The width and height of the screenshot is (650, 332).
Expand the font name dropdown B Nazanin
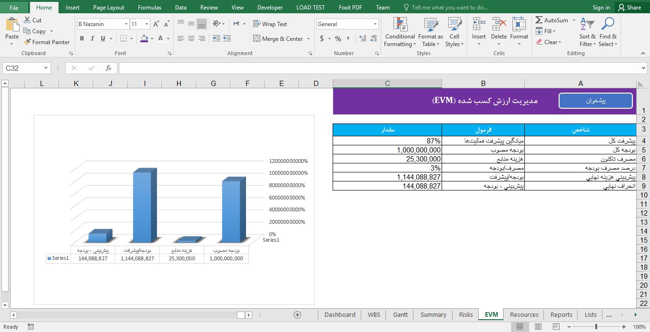[126, 24]
